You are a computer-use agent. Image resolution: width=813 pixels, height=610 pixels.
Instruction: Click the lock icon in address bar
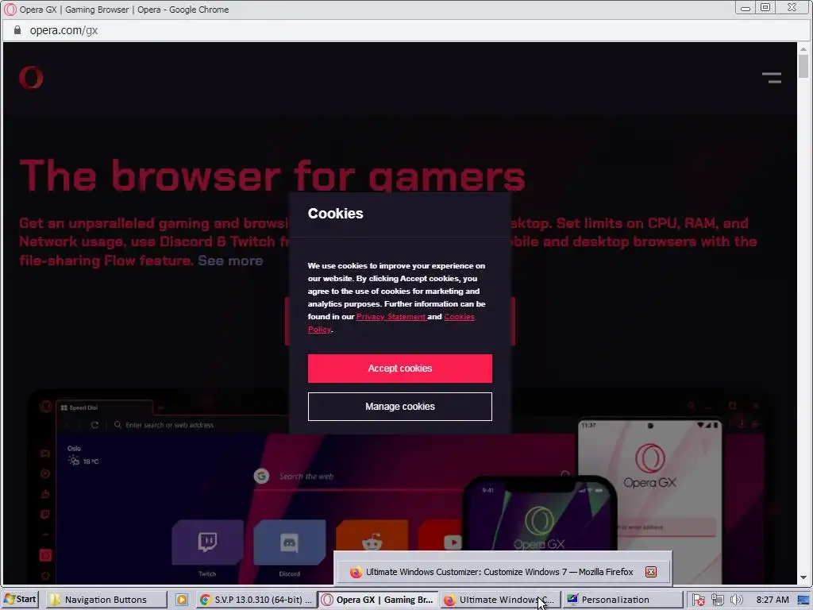coord(17,30)
